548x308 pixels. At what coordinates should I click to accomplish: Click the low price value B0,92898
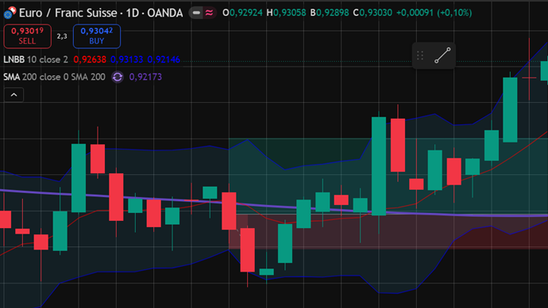[x=330, y=13]
